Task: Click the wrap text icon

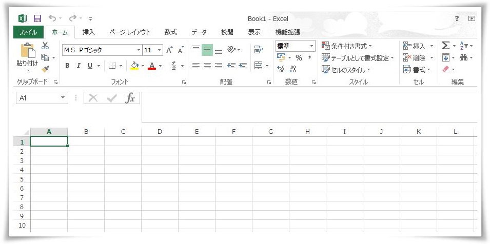Action: (258, 50)
